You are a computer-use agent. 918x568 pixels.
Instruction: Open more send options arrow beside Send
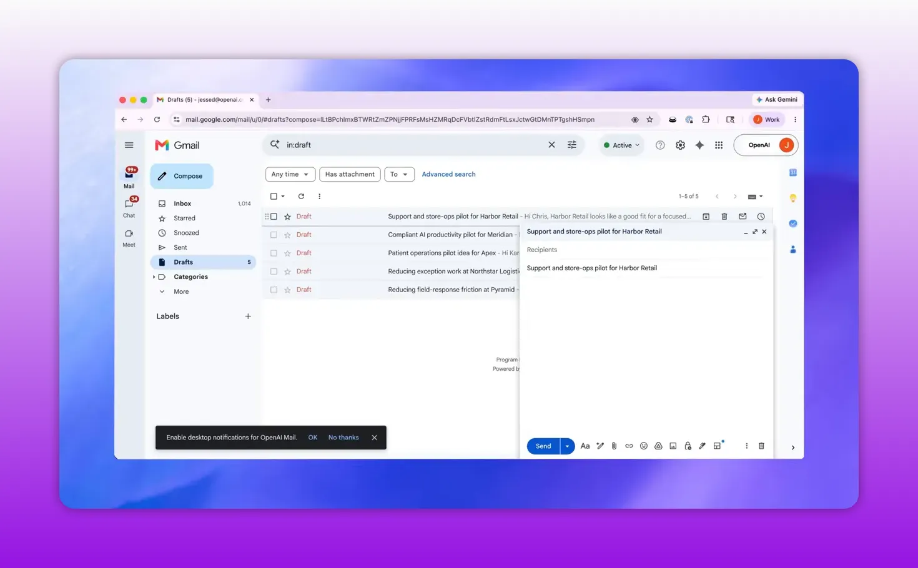pyautogui.click(x=567, y=446)
